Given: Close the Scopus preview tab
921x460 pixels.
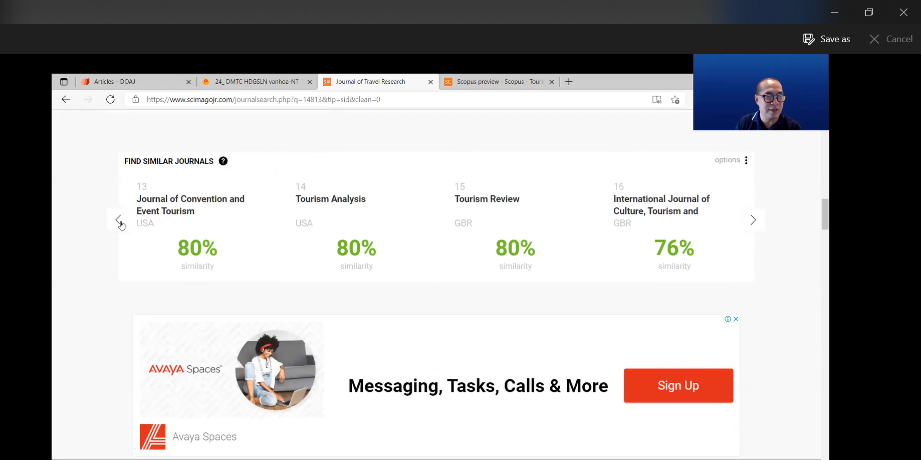Looking at the screenshot, I should point(552,82).
